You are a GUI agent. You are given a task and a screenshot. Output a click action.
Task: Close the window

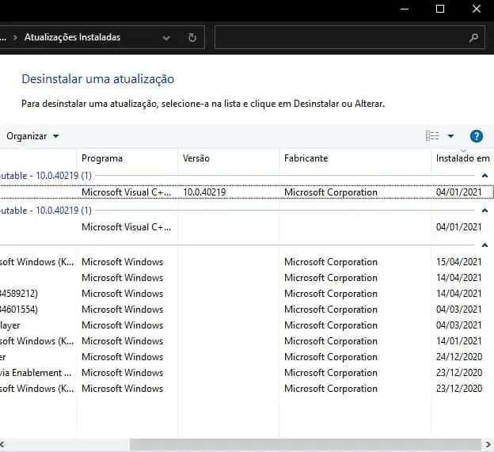pos(477,9)
